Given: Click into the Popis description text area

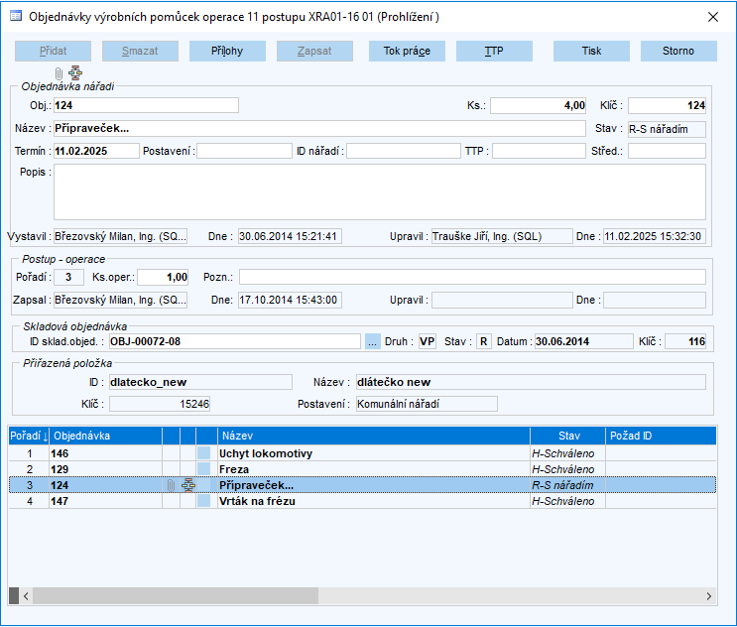Looking at the screenshot, I should click(378, 191).
